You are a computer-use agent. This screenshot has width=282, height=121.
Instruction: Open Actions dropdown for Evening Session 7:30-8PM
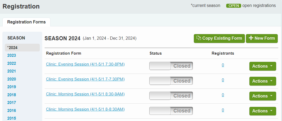pyautogui.click(x=263, y=66)
